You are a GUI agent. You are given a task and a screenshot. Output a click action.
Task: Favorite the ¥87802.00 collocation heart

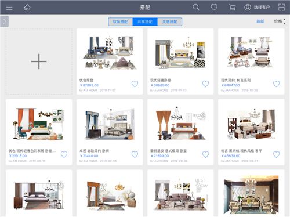135,84
